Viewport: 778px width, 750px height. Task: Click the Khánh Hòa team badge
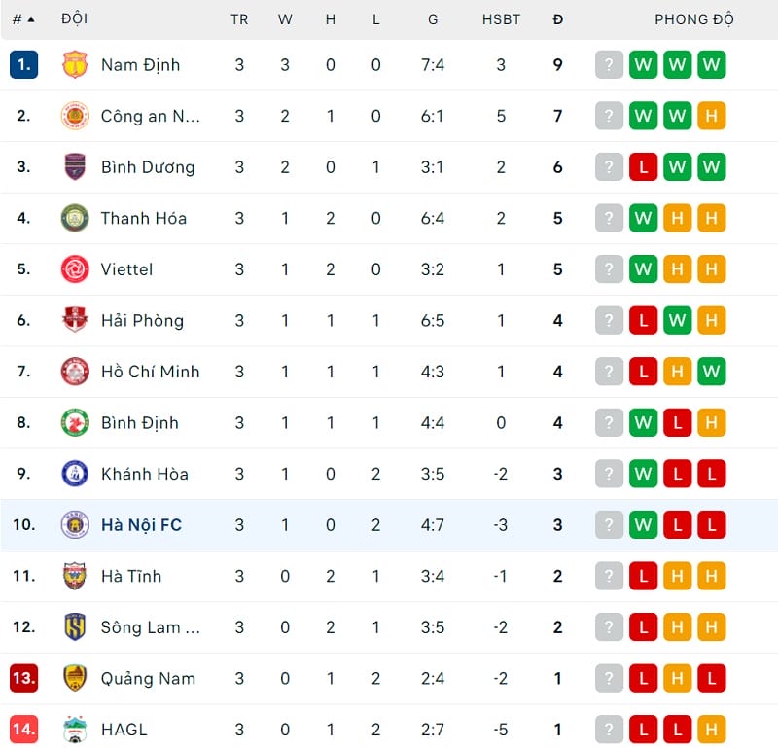coord(75,474)
